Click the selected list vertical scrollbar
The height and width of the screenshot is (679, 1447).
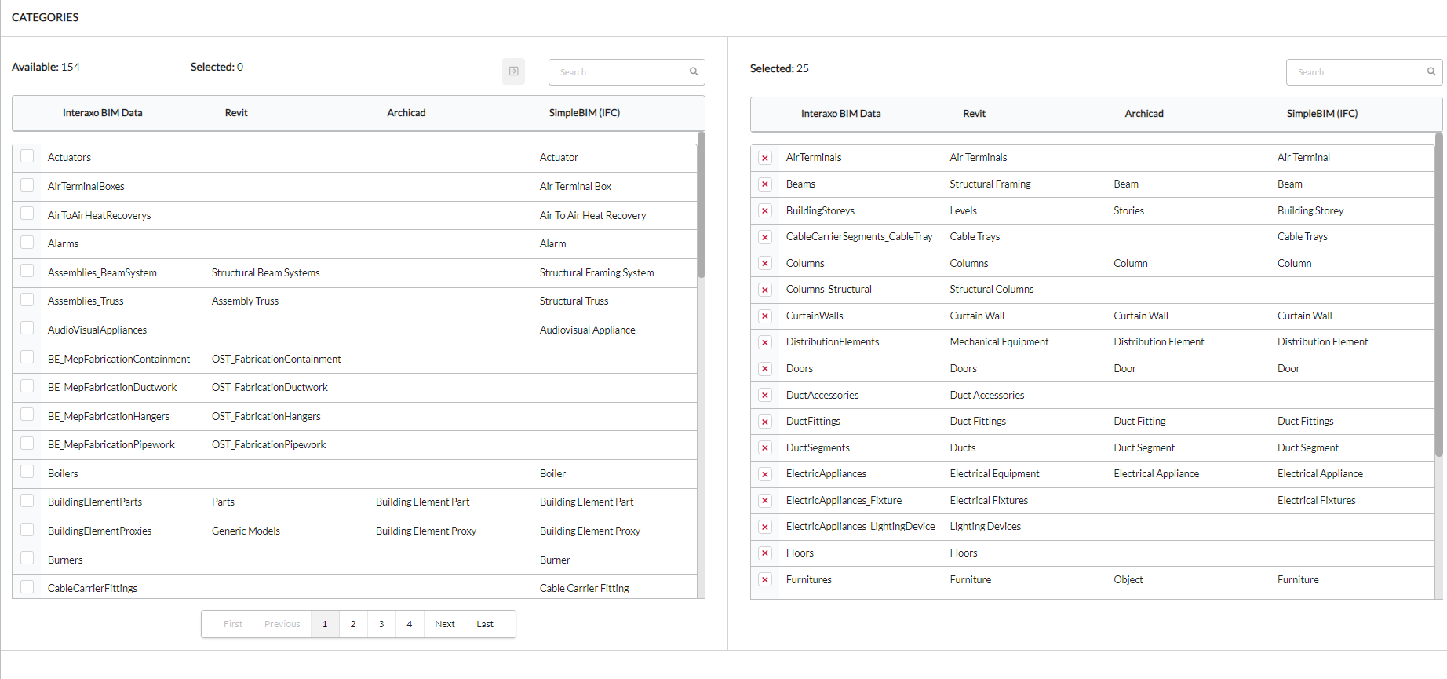pos(1439,294)
